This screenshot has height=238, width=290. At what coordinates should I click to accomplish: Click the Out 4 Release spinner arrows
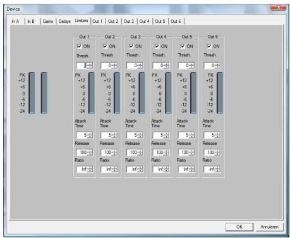pos(166,152)
